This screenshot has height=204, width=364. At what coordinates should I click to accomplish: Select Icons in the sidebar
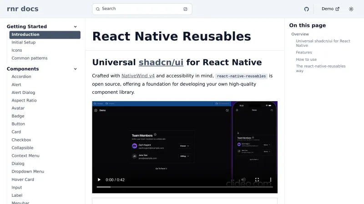pyautogui.click(x=17, y=50)
